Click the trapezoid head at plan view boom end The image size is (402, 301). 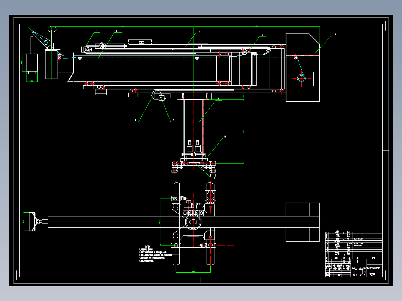pyautogui.click(x=32, y=222)
